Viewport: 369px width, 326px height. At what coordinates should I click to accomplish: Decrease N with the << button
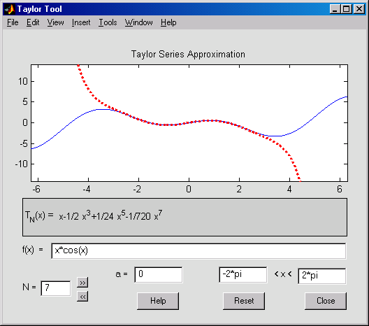[82, 297]
